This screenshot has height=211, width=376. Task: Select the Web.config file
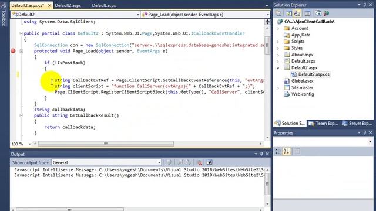pos(303,94)
